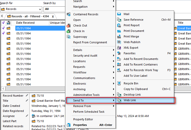Select the folder icon in the last visible record row
191x130 pixels.
[8, 84]
